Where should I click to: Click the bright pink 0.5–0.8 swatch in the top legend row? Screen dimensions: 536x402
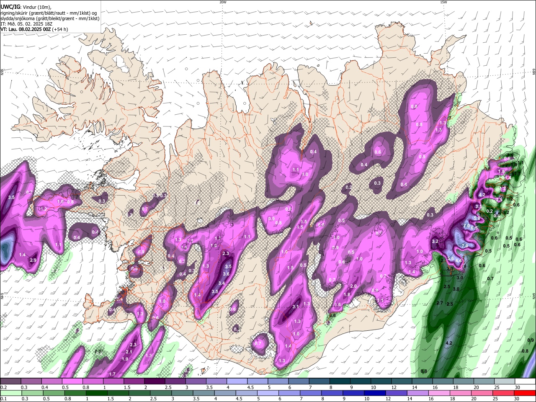[72, 381]
